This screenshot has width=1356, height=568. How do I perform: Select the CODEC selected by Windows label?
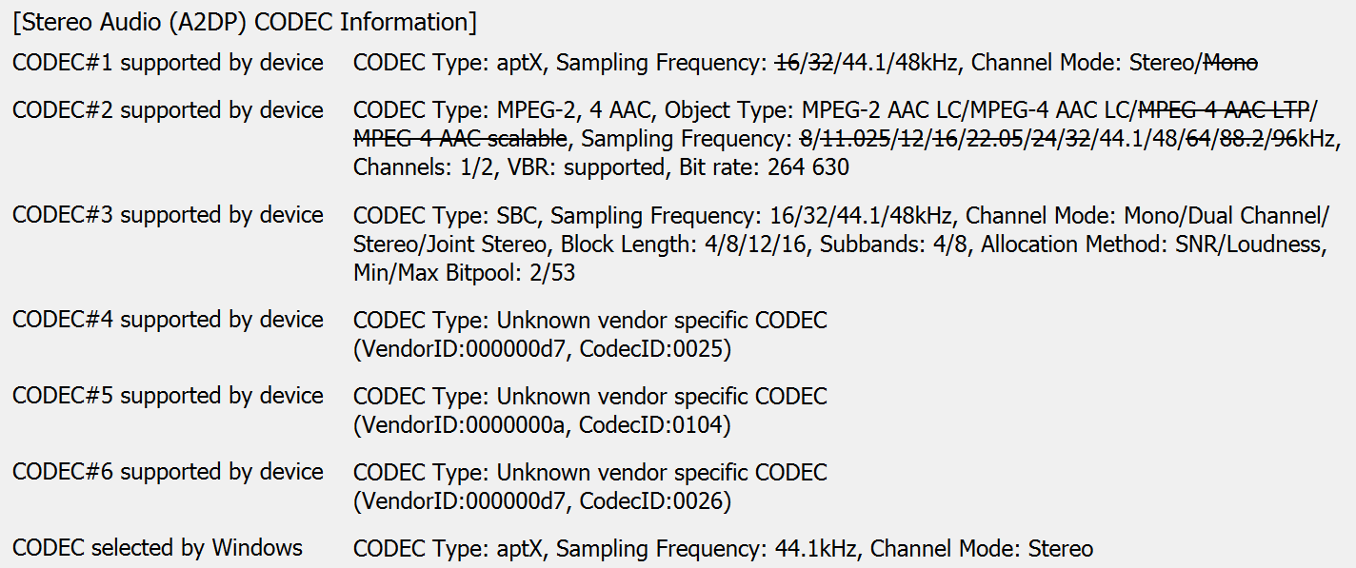click(x=157, y=548)
